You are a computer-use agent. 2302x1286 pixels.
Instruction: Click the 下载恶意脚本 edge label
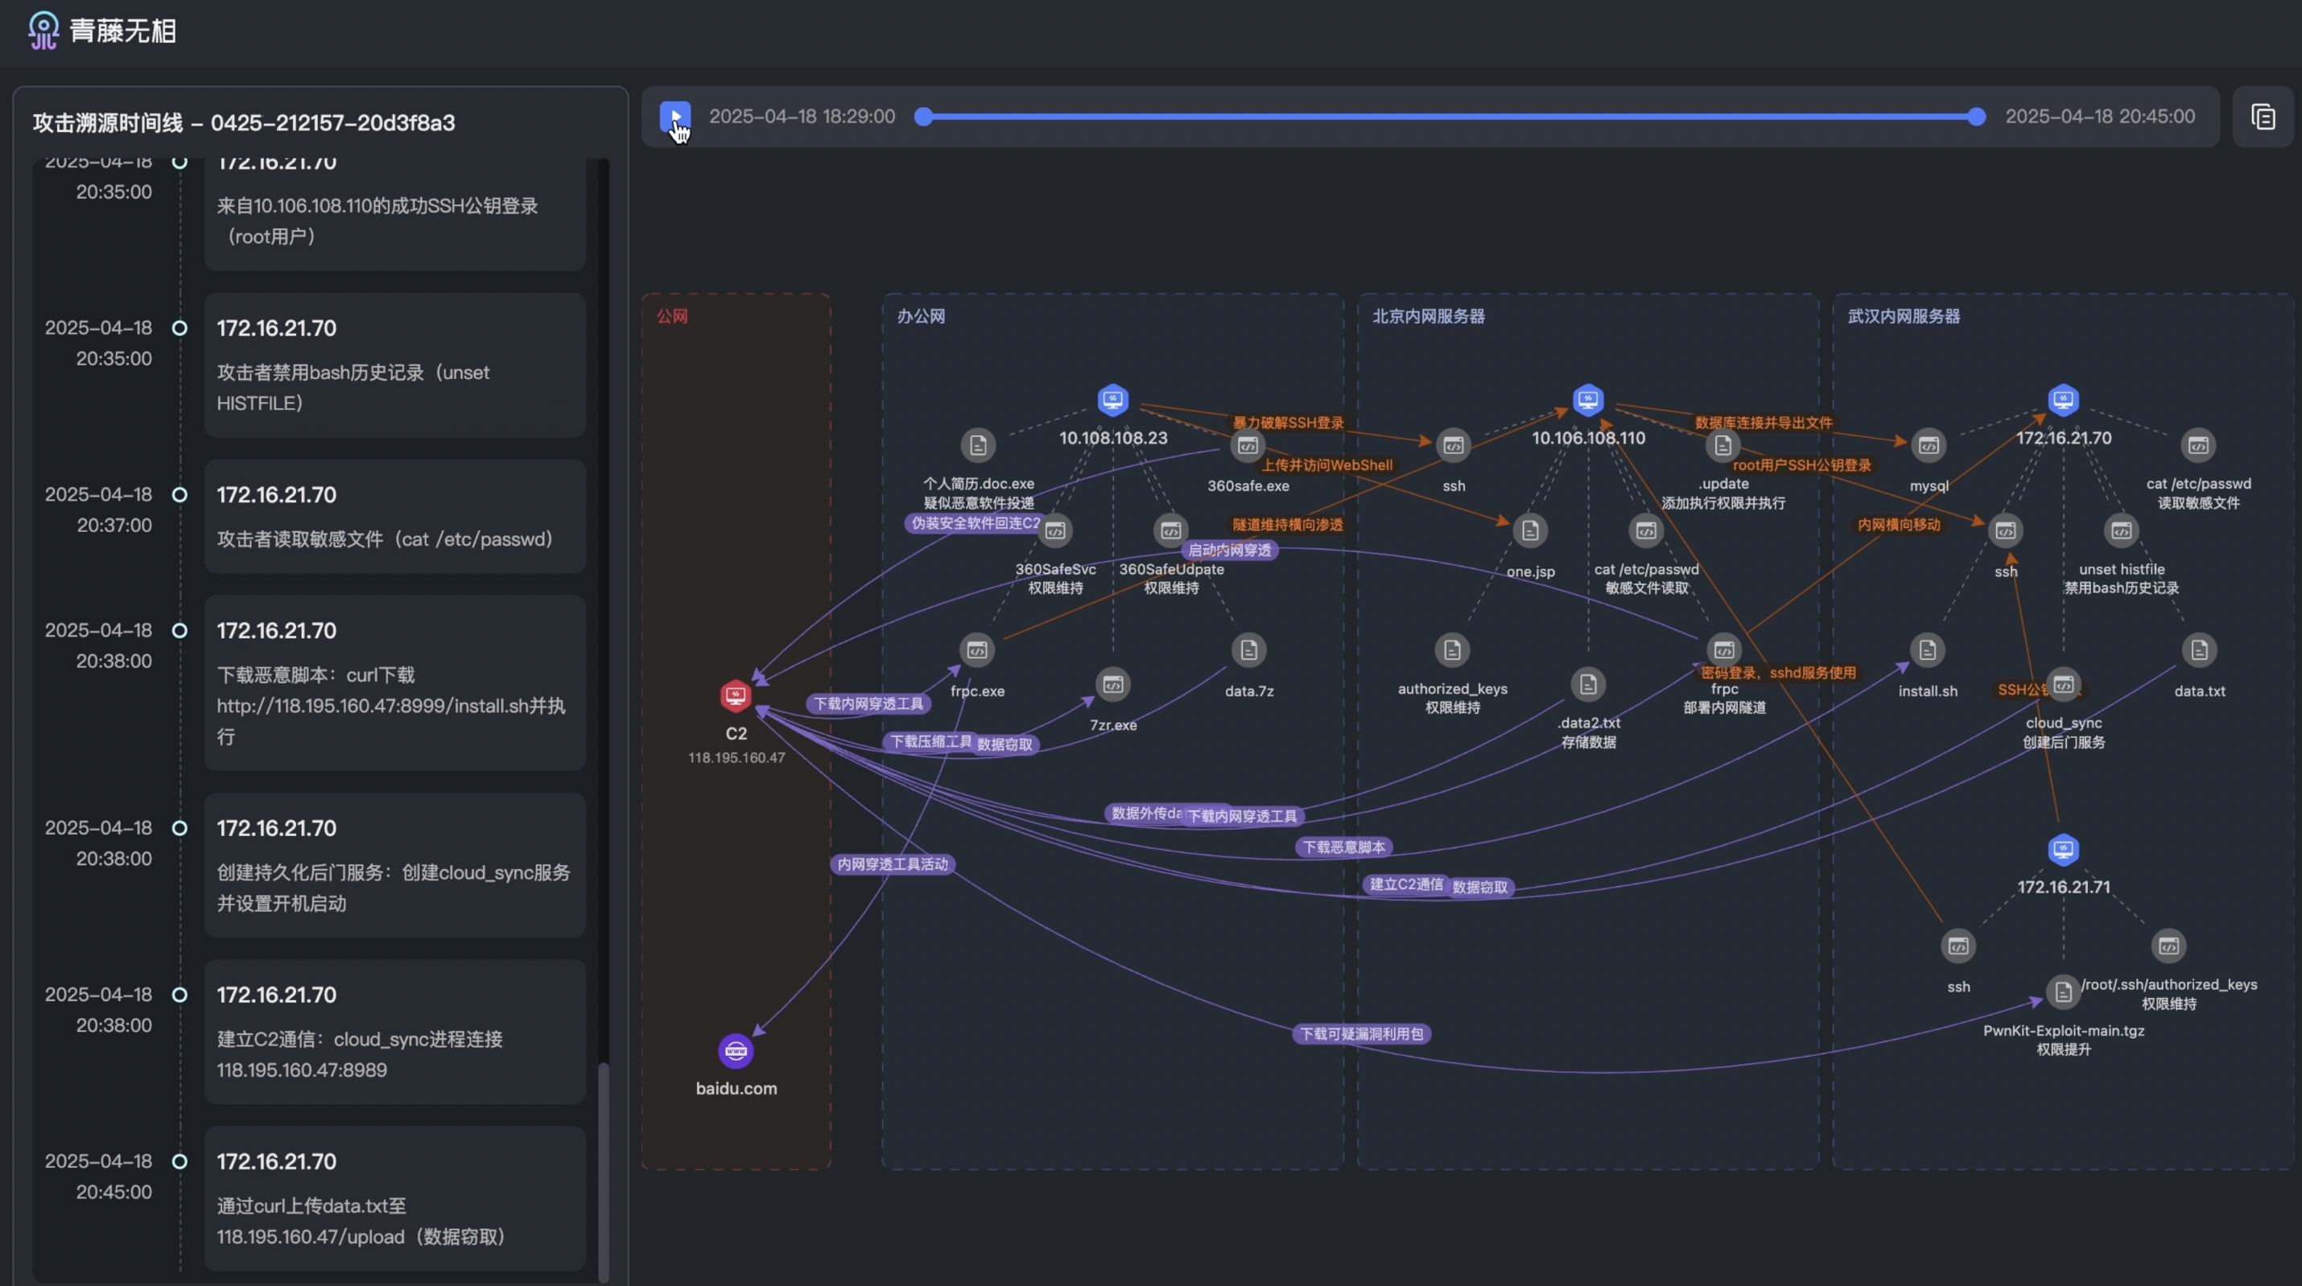(1343, 847)
